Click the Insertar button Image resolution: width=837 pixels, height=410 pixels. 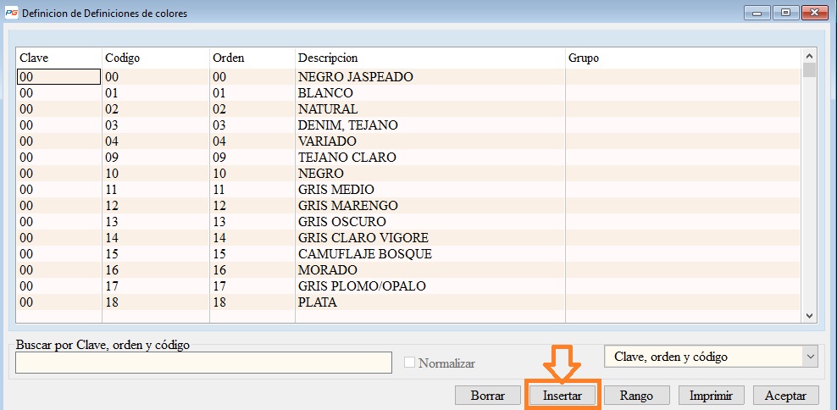point(562,396)
